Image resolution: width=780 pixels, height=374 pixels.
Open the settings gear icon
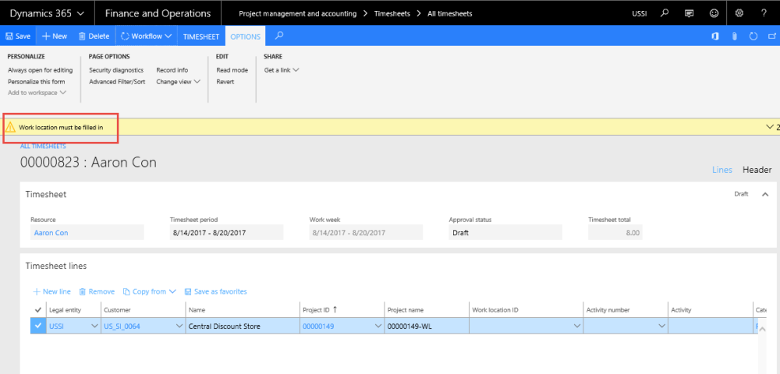point(739,13)
